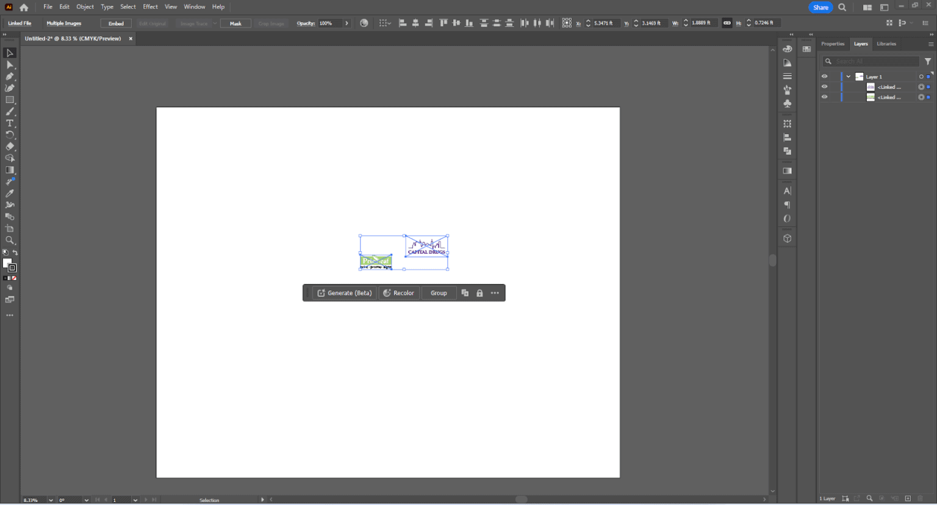The image size is (937, 505).
Task: Click the Search All field in Layers panel
Action: [x=871, y=61]
